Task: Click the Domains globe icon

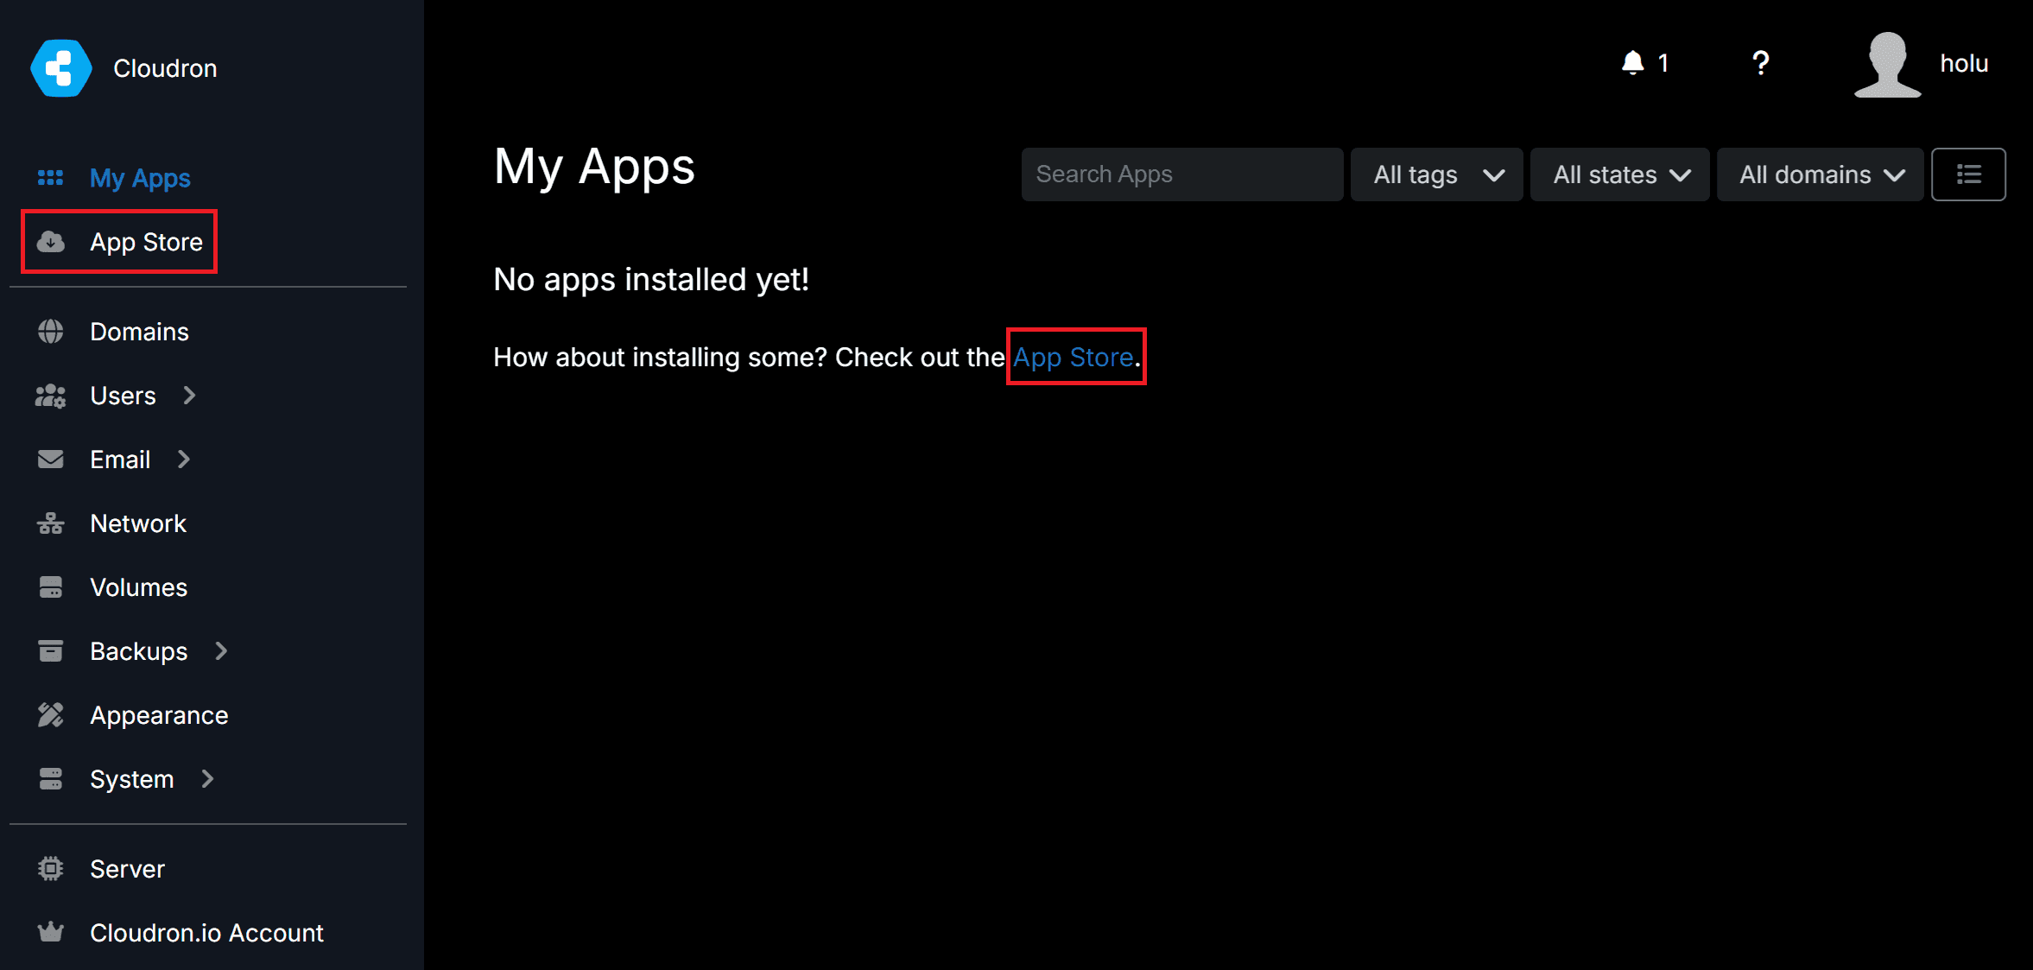Action: pyautogui.click(x=50, y=332)
